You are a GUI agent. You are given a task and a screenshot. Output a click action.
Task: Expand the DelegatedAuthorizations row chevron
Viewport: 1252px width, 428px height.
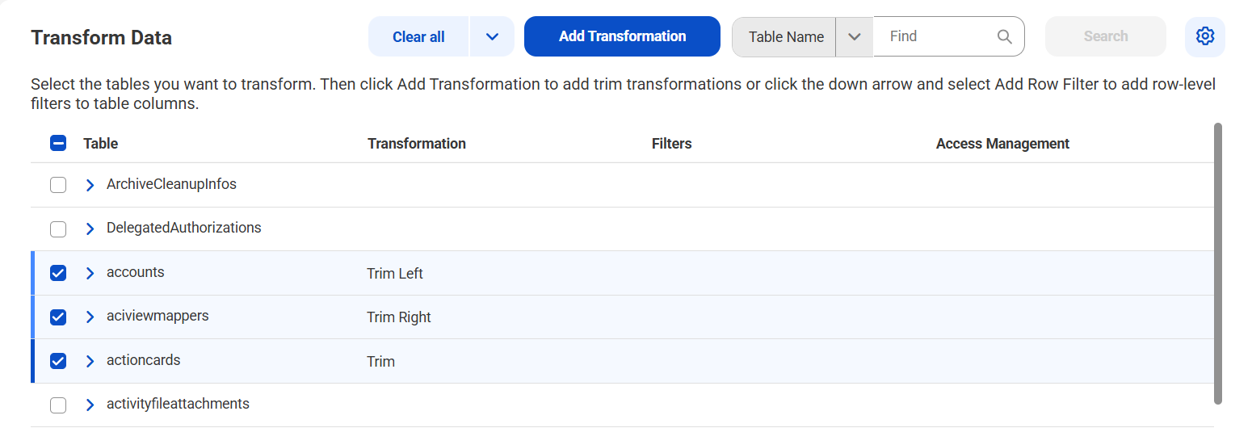tap(90, 229)
